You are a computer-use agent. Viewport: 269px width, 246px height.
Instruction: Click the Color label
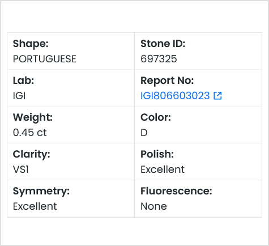tap(156, 117)
